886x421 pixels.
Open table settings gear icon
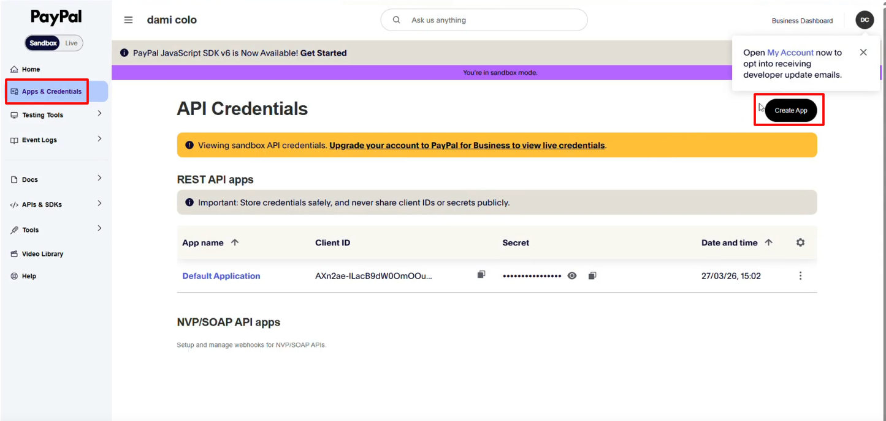tap(800, 242)
